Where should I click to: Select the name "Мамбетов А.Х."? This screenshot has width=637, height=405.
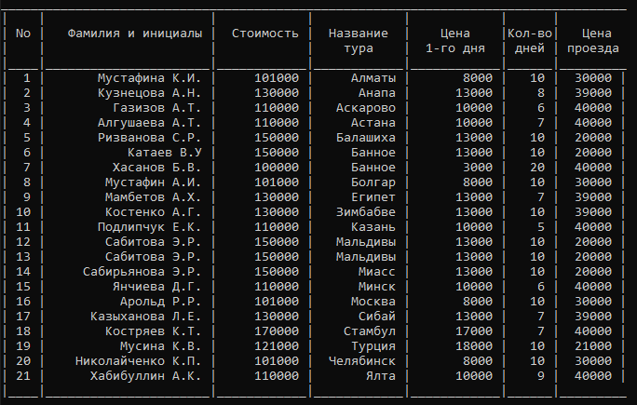153,197
